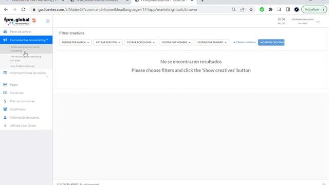Click Eliminar los filtros link
The image size is (329, 185).
[x=245, y=42]
